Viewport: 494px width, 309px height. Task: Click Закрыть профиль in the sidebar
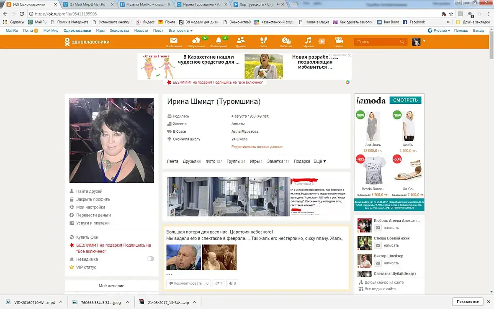click(93, 199)
